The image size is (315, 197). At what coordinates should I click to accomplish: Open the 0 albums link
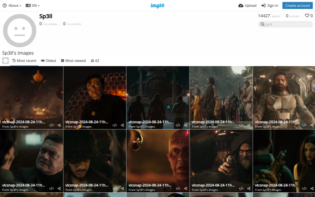pos(292,16)
